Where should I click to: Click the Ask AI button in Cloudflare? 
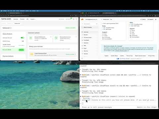point(143,20)
